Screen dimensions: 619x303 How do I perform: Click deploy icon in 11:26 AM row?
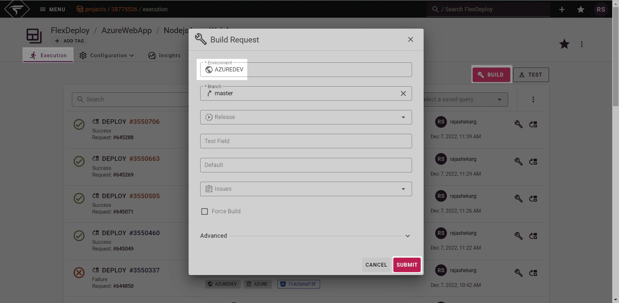(x=533, y=198)
